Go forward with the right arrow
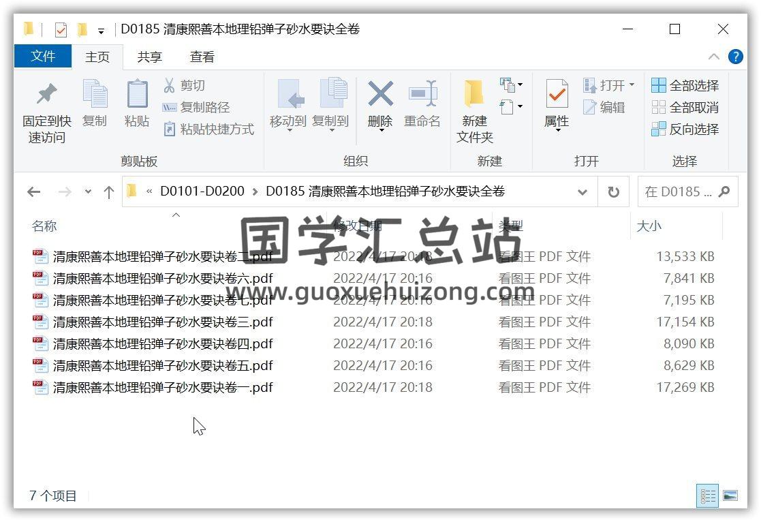Viewport: 761px width, 522px height. pyautogui.click(x=65, y=192)
